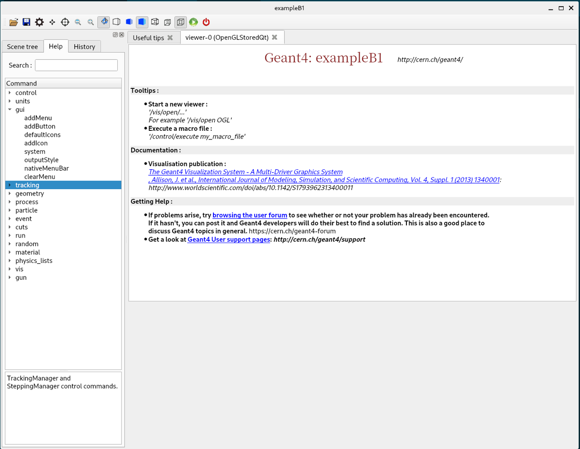Open the Allison, J. et al. journal link
This screenshot has width=580, height=449.
(x=324, y=180)
